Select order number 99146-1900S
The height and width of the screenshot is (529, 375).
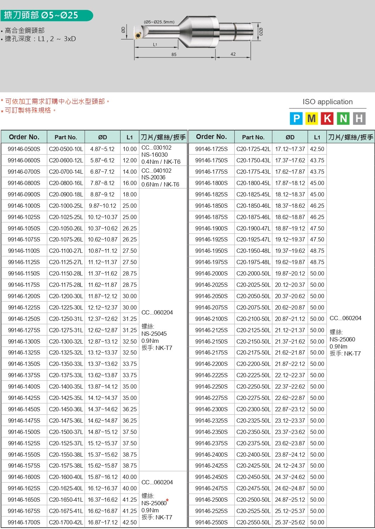pos(212,228)
